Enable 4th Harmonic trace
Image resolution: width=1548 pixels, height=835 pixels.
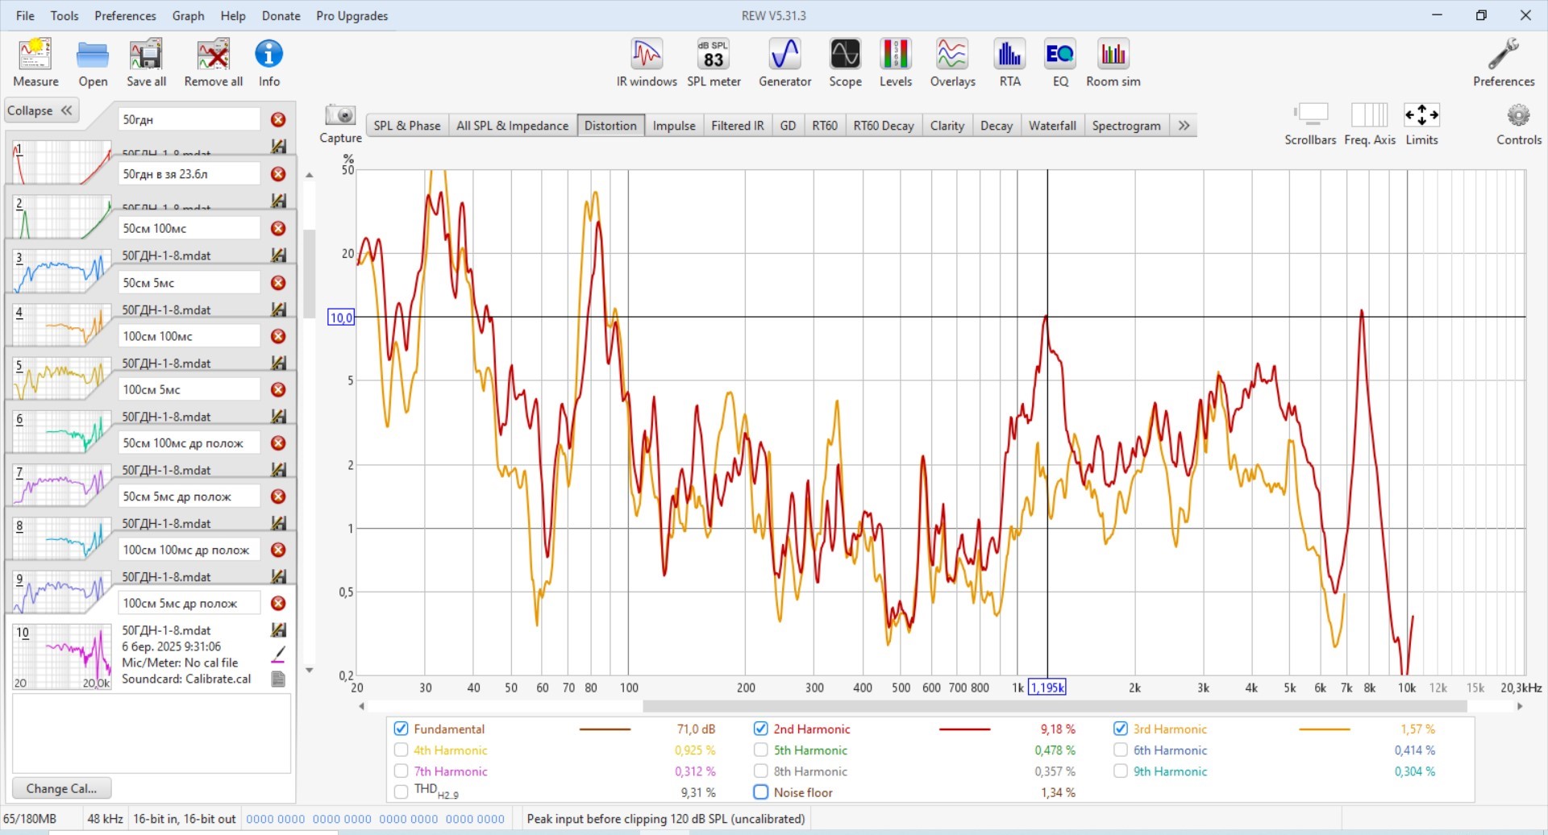[401, 750]
